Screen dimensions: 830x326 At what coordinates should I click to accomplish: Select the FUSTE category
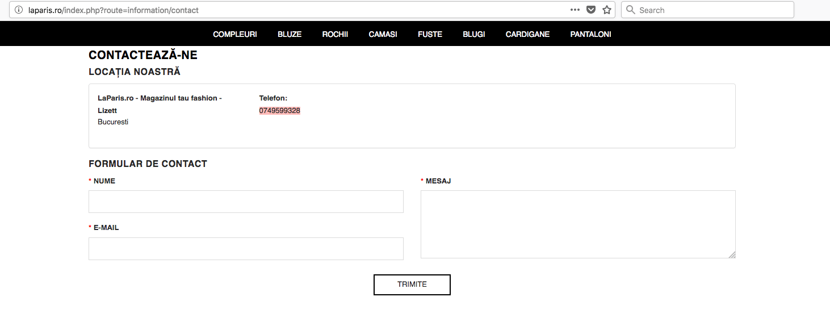click(430, 34)
